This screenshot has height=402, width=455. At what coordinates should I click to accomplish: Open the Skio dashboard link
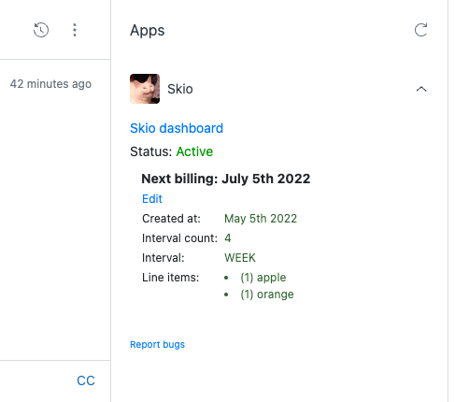(x=177, y=128)
